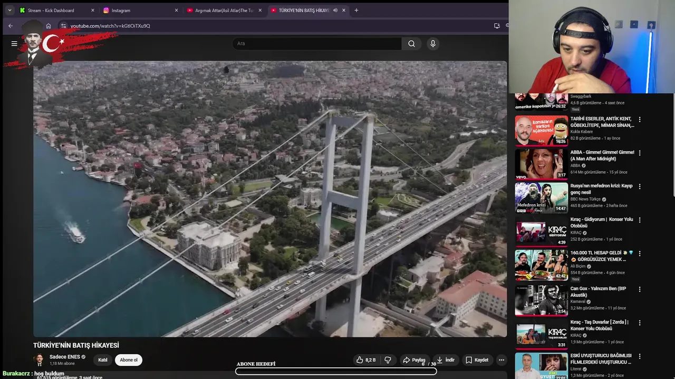
Task: Open Rusya'nın mefedron krizi video thumbnail
Action: (x=541, y=198)
